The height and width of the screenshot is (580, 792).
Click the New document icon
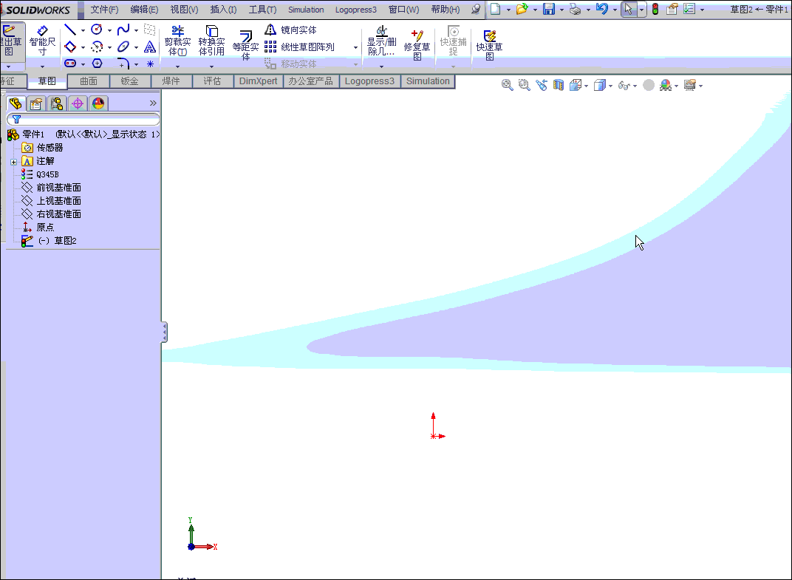coord(496,9)
